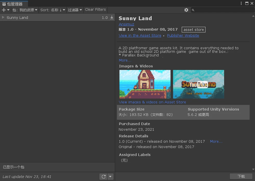The width and height of the screenshot is (255, 181).
Task: Open the house screenshot thumbnail
Action: (x=145, y=84)
